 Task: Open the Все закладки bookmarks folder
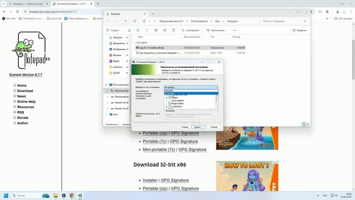coord(343,18)
